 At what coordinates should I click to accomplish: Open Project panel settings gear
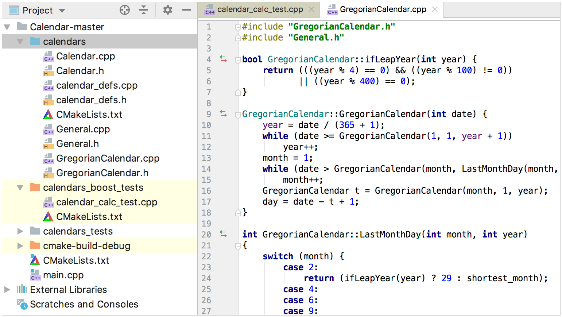point(167,10)
